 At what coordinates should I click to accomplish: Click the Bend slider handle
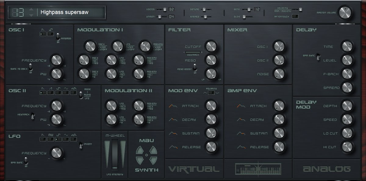click(249, 9)
